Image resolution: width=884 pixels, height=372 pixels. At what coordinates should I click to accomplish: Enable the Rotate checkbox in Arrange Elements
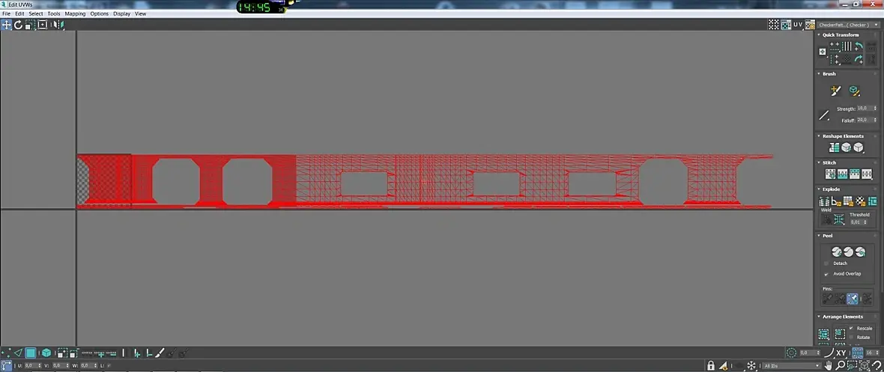point(851,337)
